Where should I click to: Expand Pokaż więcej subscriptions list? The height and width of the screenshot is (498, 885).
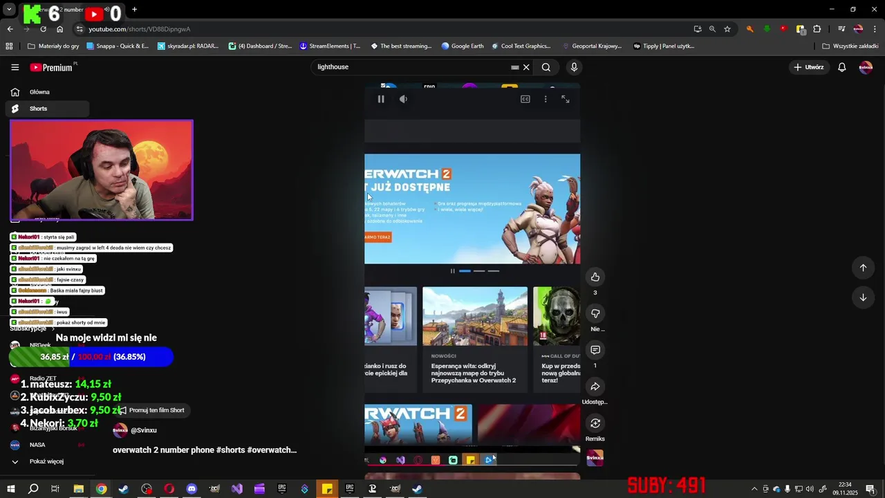[47, 461]
